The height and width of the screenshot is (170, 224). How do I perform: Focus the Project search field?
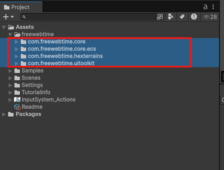88,17
